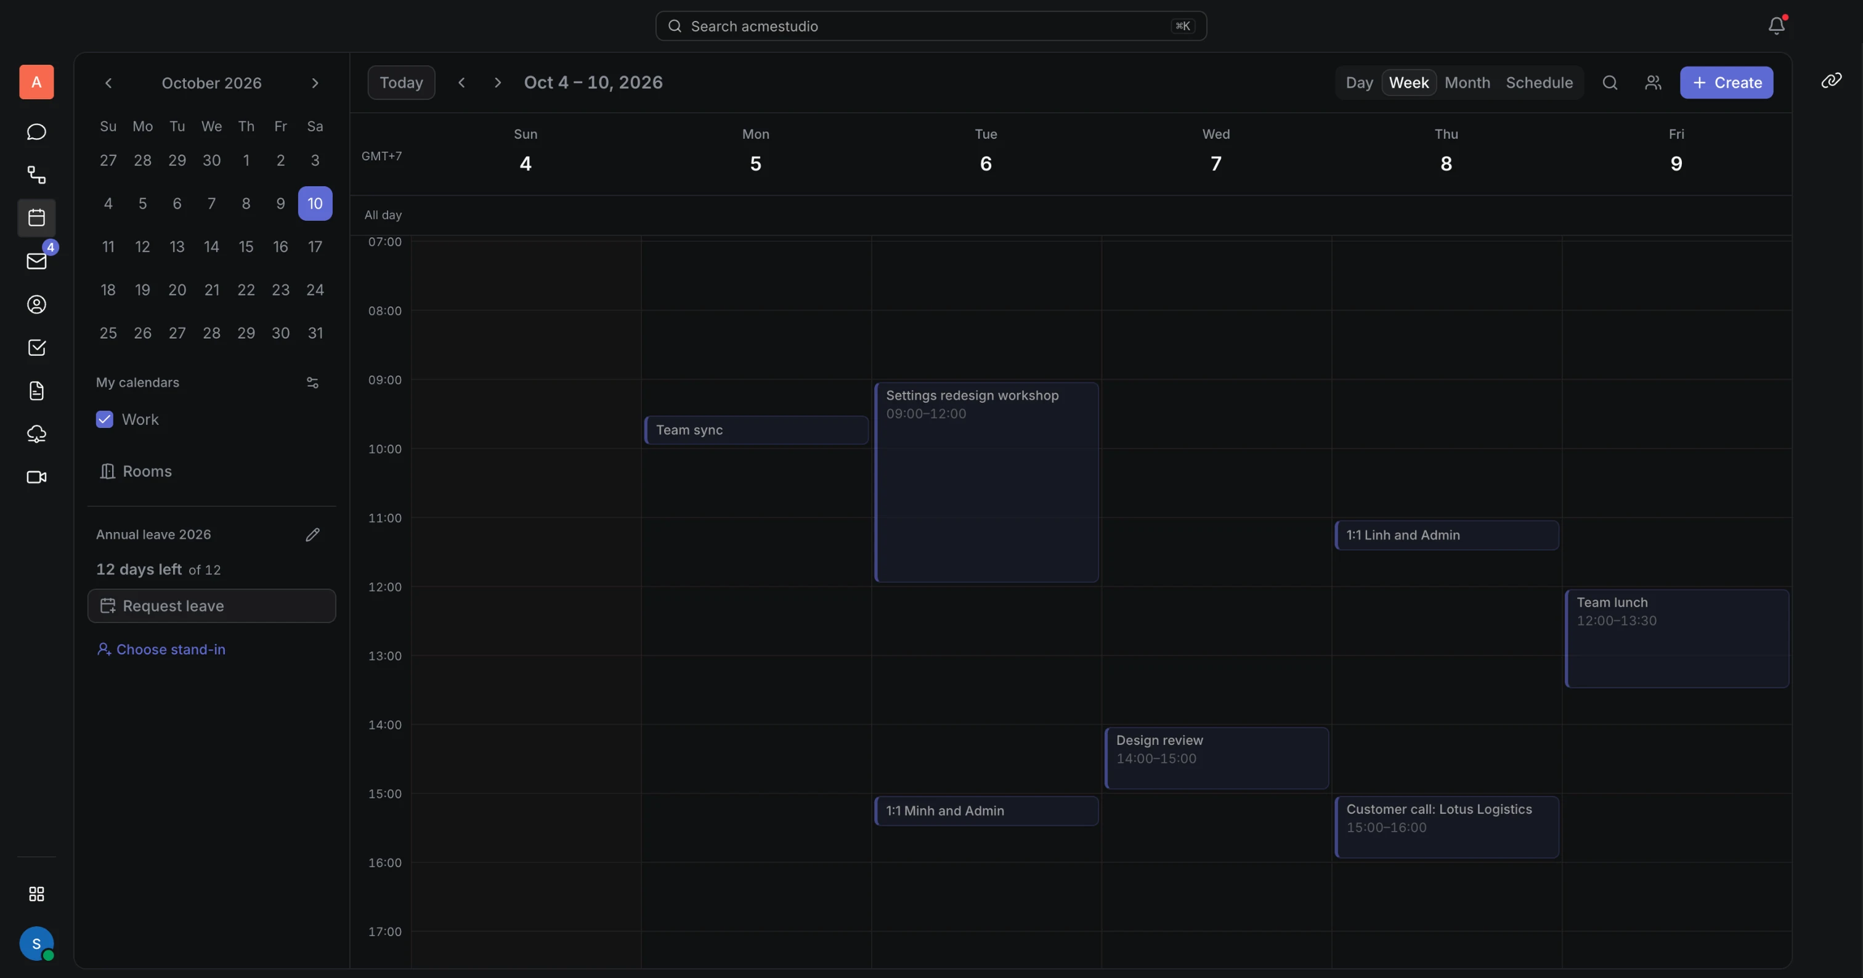Open the apps grid icon

click(x=36, y=894)
